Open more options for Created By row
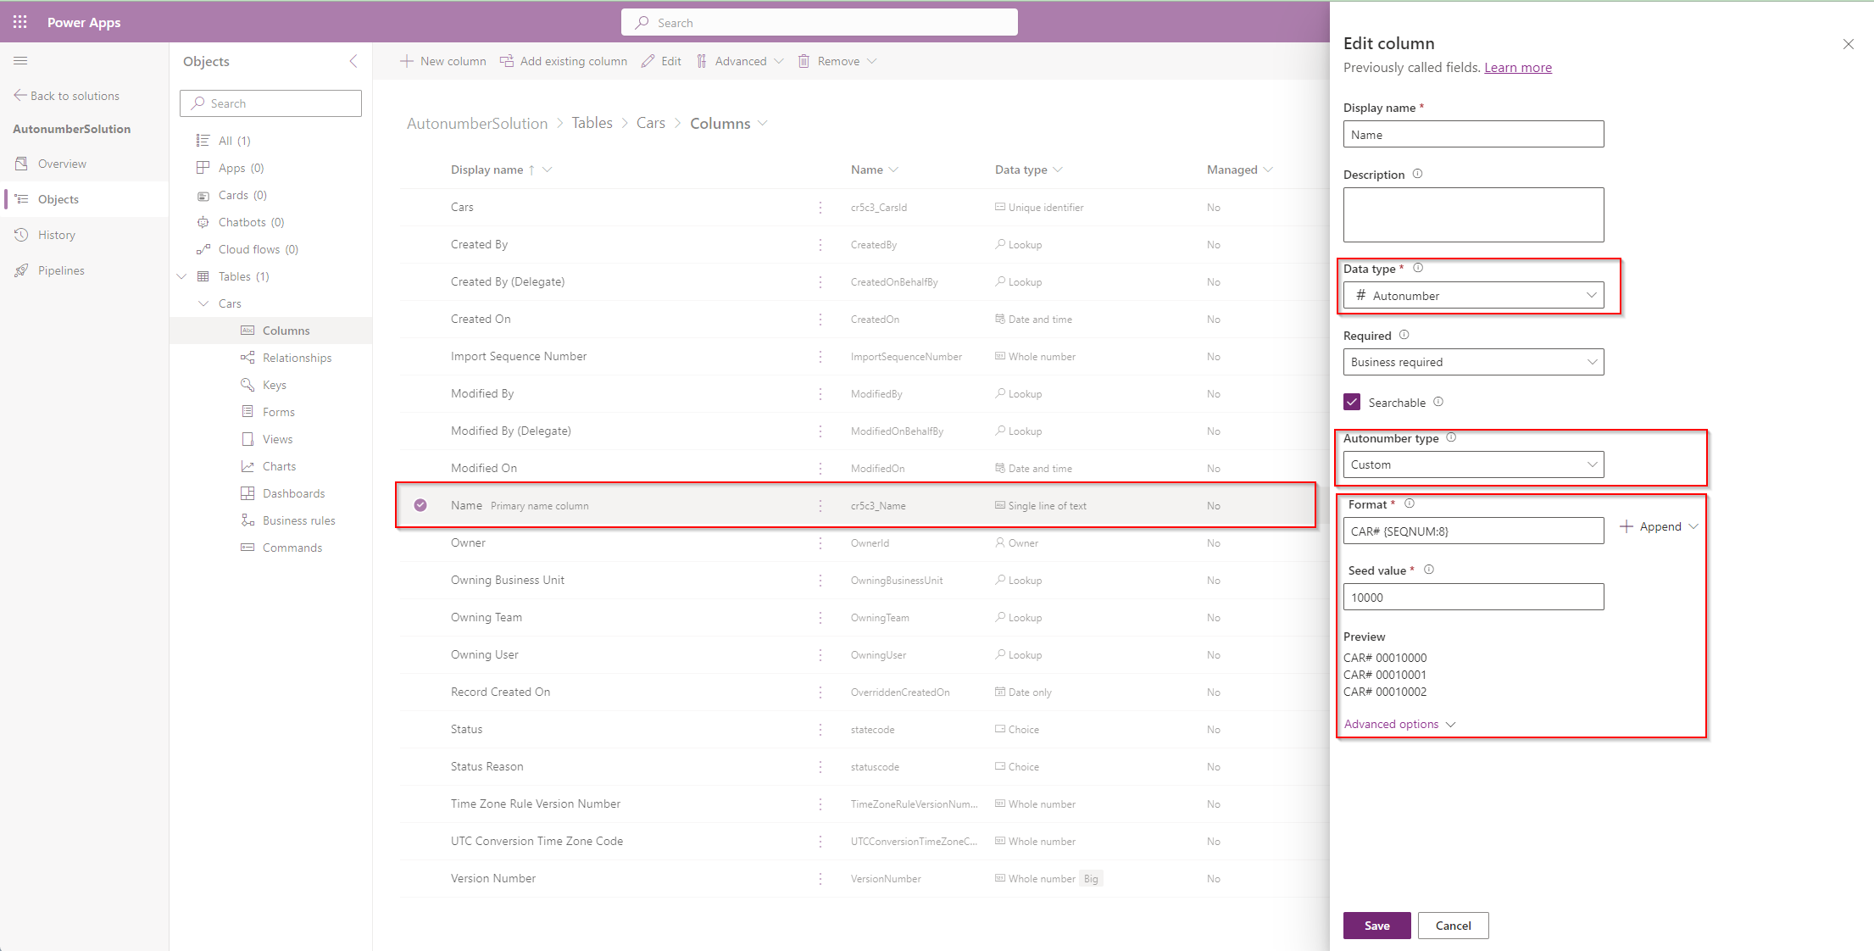The width and height of the screenshot is (1874, 951). [x=820, y=244]
